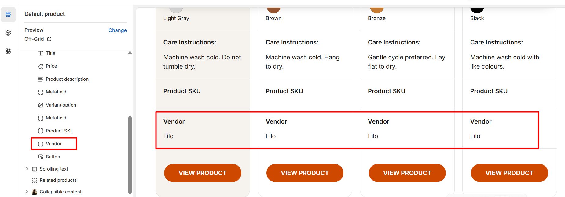This screenshot has width=565, height=197.
Task: Select the Title block
Action: point(50,53)
